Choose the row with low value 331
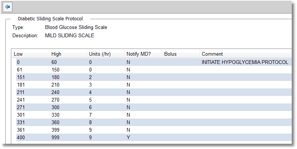The height and width of the screenshot is (149, 297). 154,122
